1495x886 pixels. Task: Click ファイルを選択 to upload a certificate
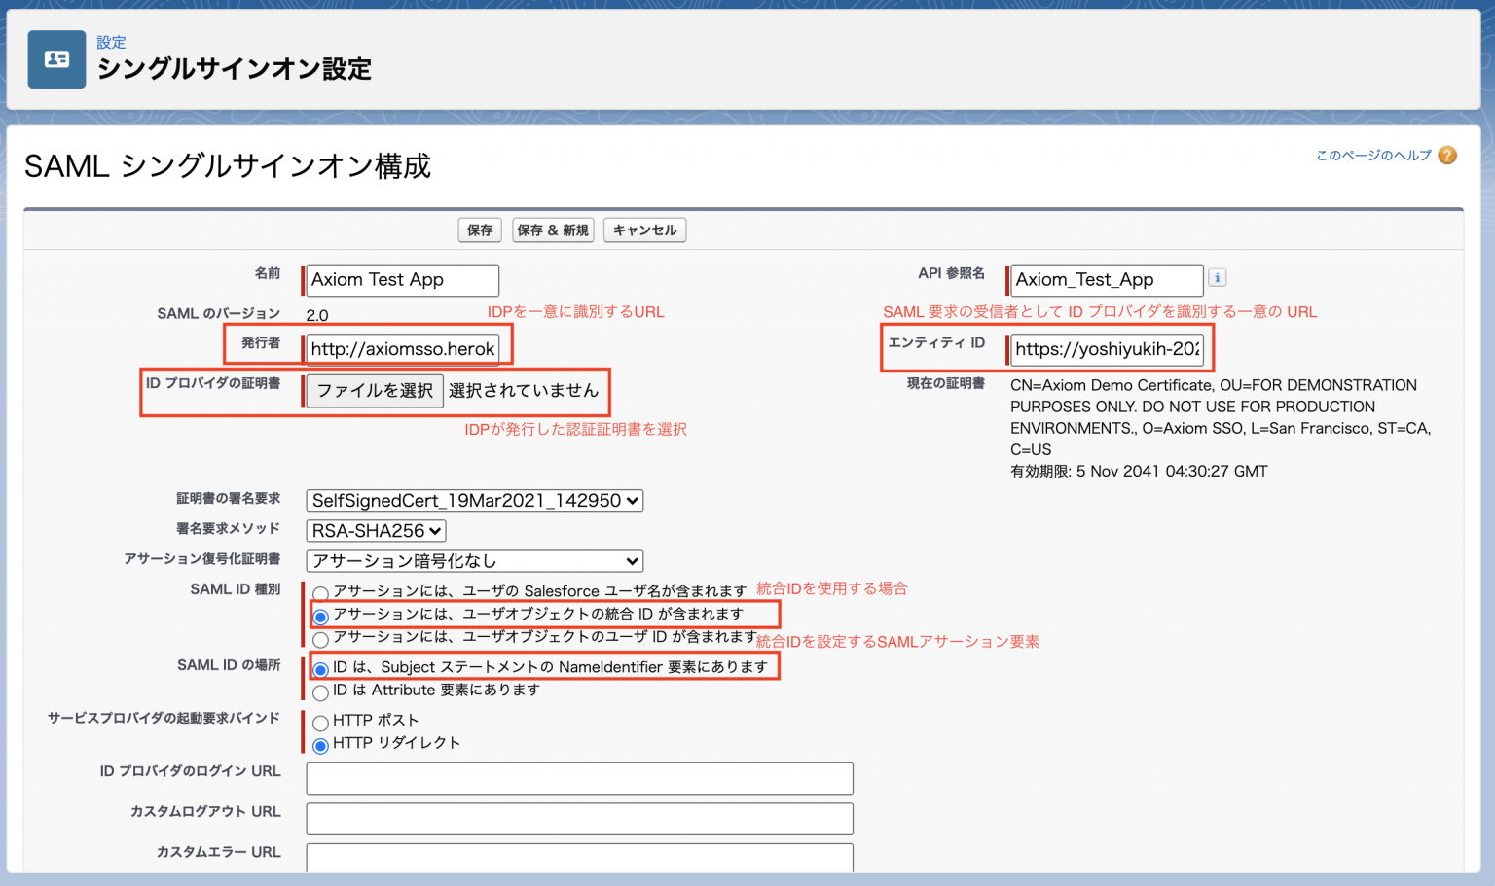(373, 391)
